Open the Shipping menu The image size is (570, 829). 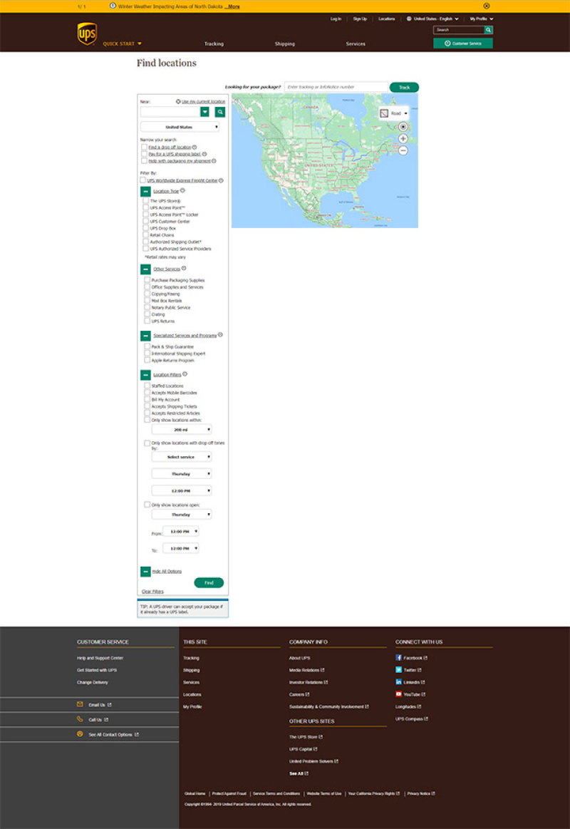click(285, 44)
